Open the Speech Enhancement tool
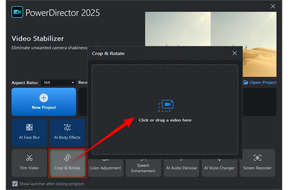 pyautogui.click(x=143, y=168)
